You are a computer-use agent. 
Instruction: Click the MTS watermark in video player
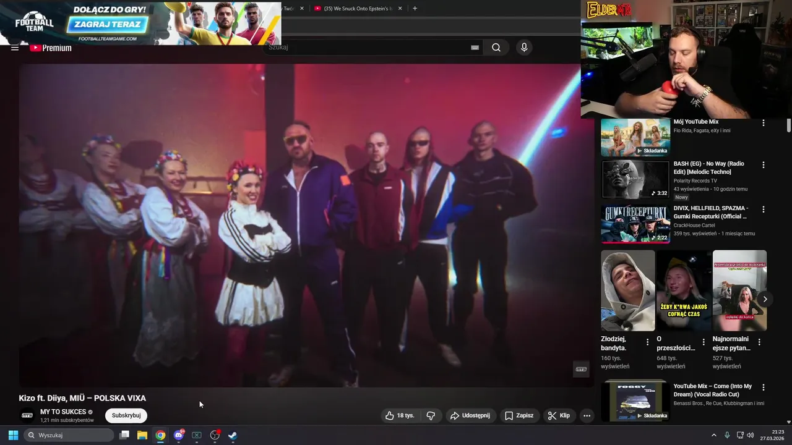pyautogui.click(x=581, y=369)
